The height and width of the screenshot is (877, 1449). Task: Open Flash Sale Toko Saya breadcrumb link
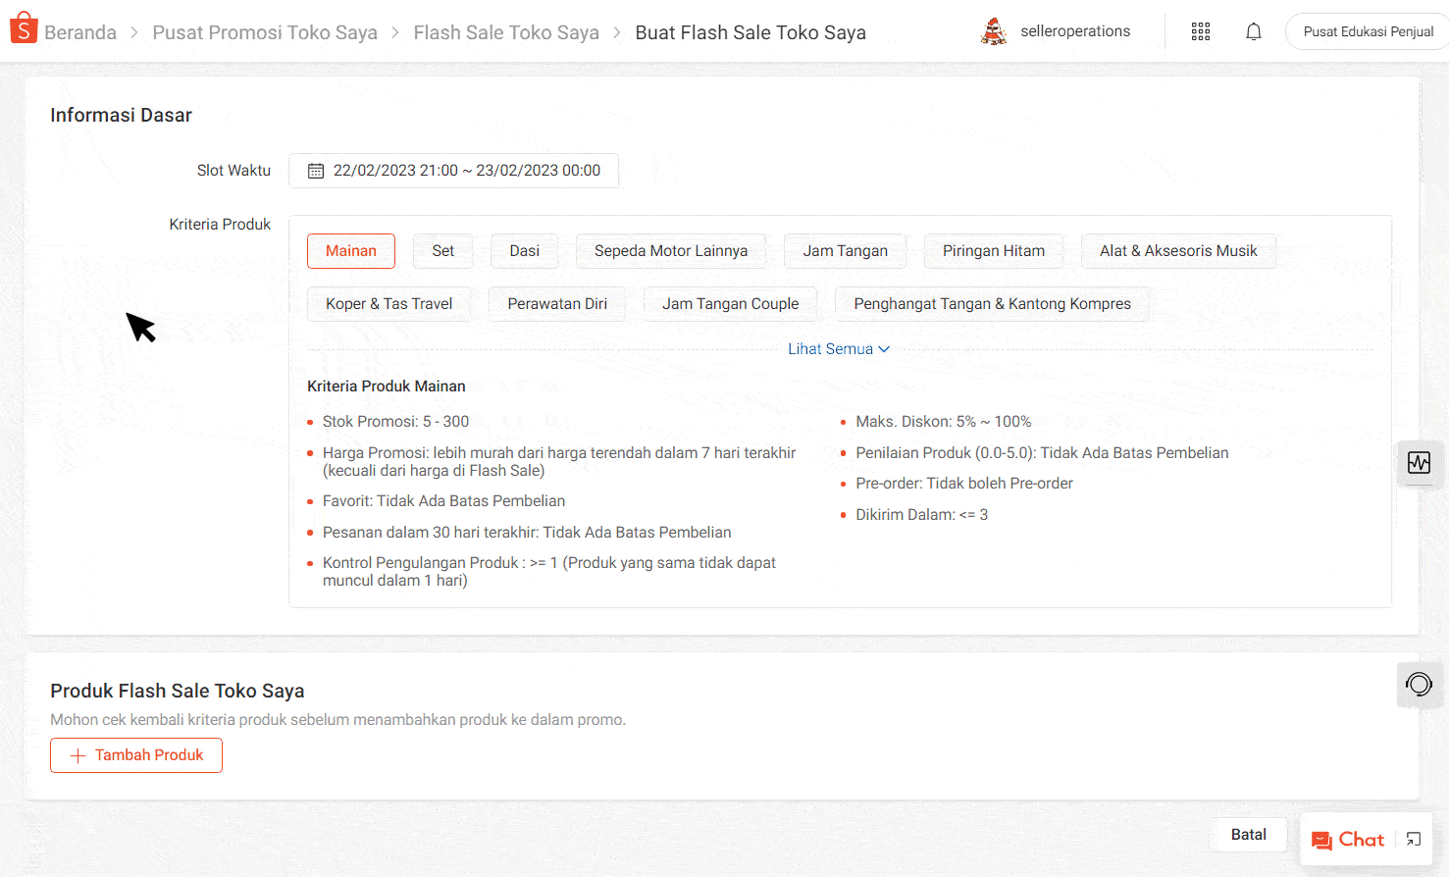point(506,32)
